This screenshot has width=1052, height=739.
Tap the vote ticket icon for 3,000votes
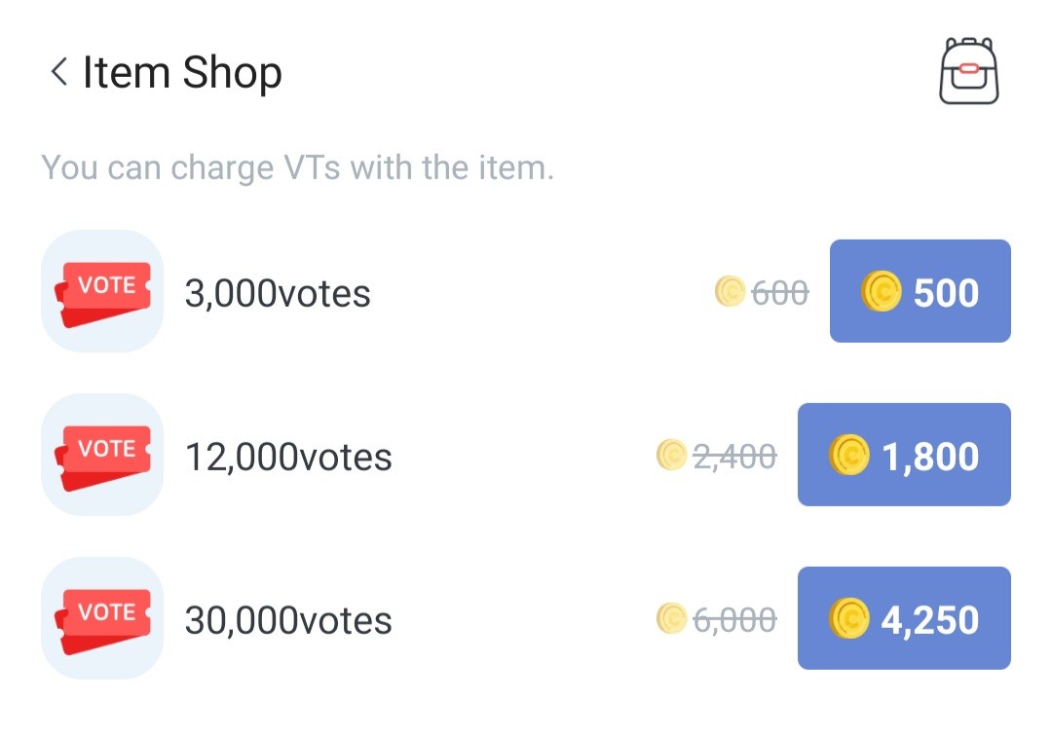click(102, 291)
